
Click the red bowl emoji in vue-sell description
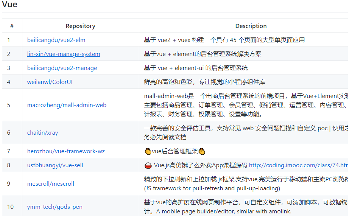point(148,166)
